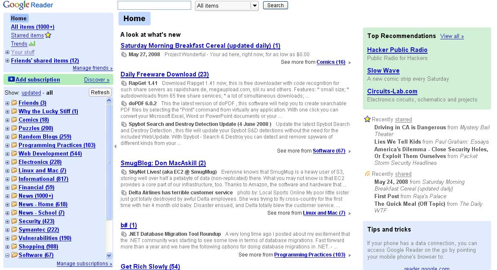
Task: Open All items (1000+)
Action: [33, 27]
